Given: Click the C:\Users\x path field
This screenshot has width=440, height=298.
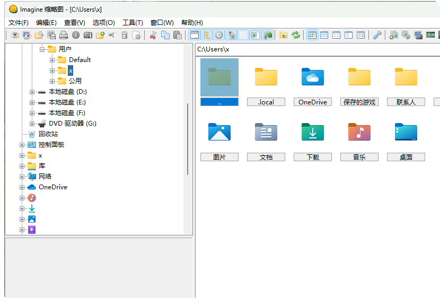Looking at the screenshot, I should pos(318,49).
